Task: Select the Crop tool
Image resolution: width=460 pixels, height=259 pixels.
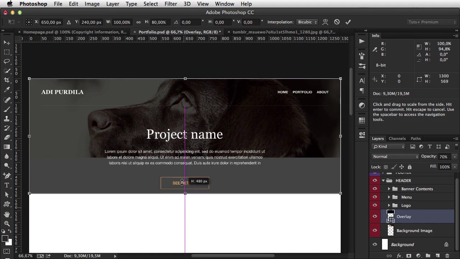Action: click(x=7, y=80)
